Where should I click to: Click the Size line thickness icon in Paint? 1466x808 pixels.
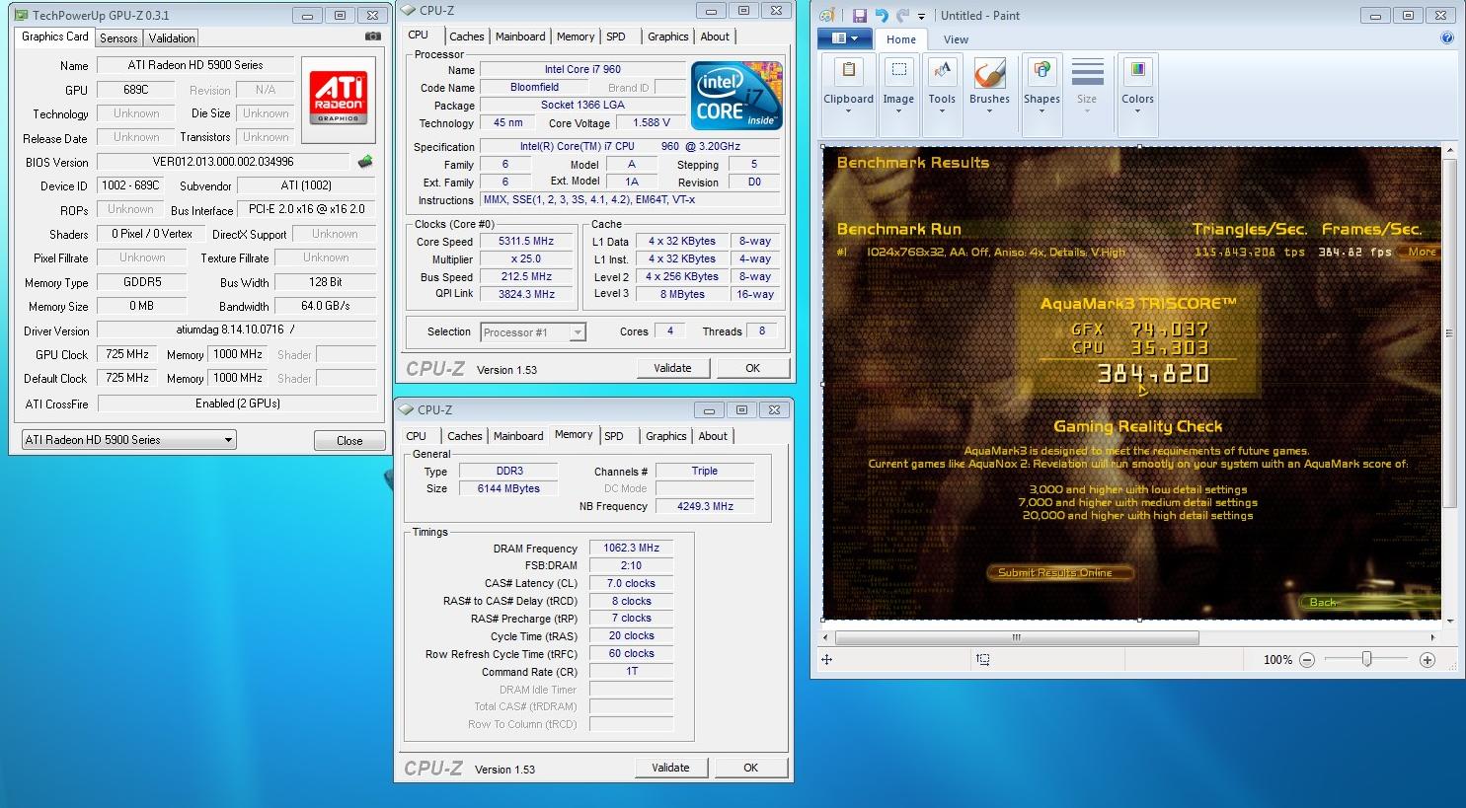coord(1087,73)
